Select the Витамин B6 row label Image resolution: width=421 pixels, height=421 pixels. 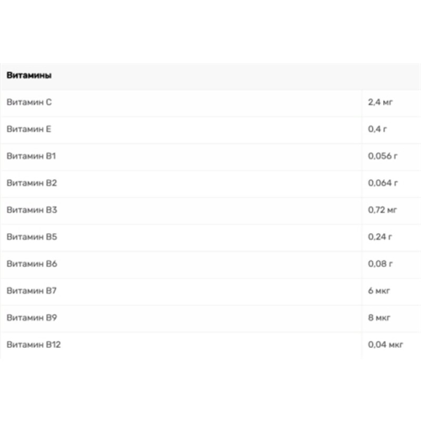(32, 264)
